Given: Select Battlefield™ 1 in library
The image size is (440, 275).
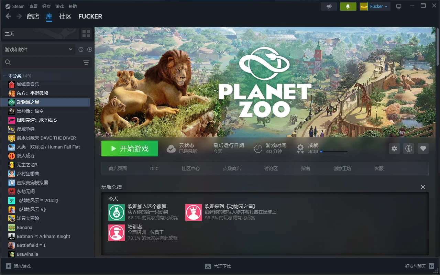Looking at the screenshot, I should tap(31, 245).
